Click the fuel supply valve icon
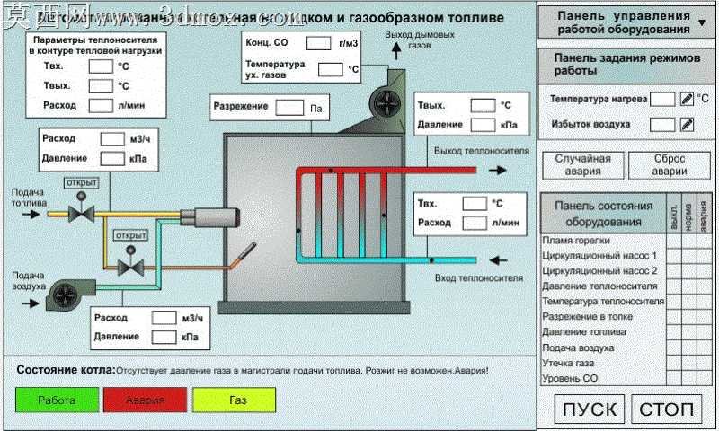Screen dimensions: 719x431 click(x=81, y=208)
